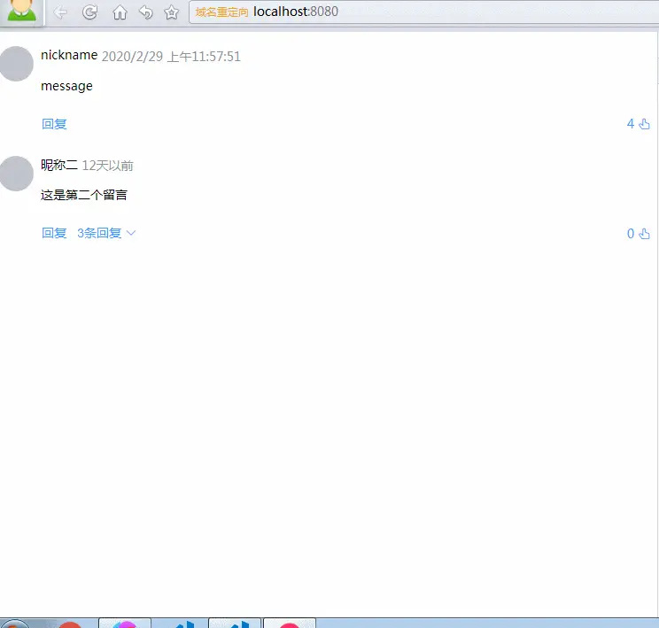The height and width of the screenshot is (628, 659).
Task: Click the author name nickname
Action: point(69,55)
